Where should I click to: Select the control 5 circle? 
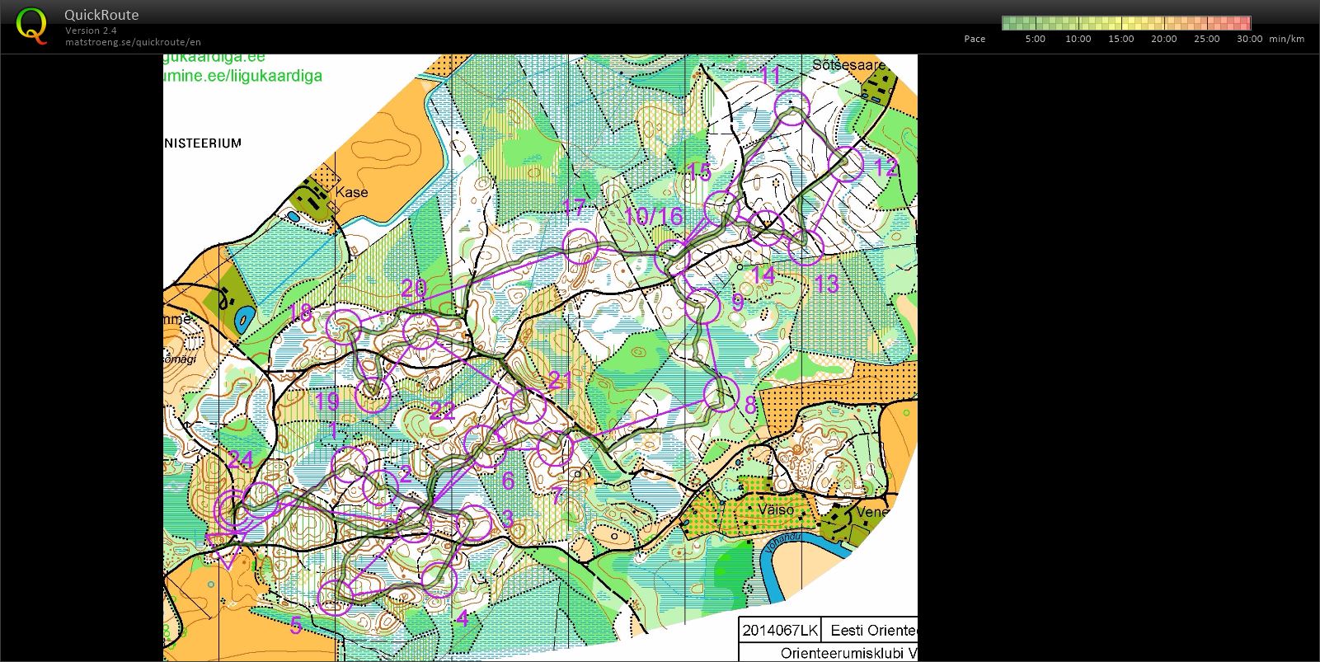(x=336, y=597)
